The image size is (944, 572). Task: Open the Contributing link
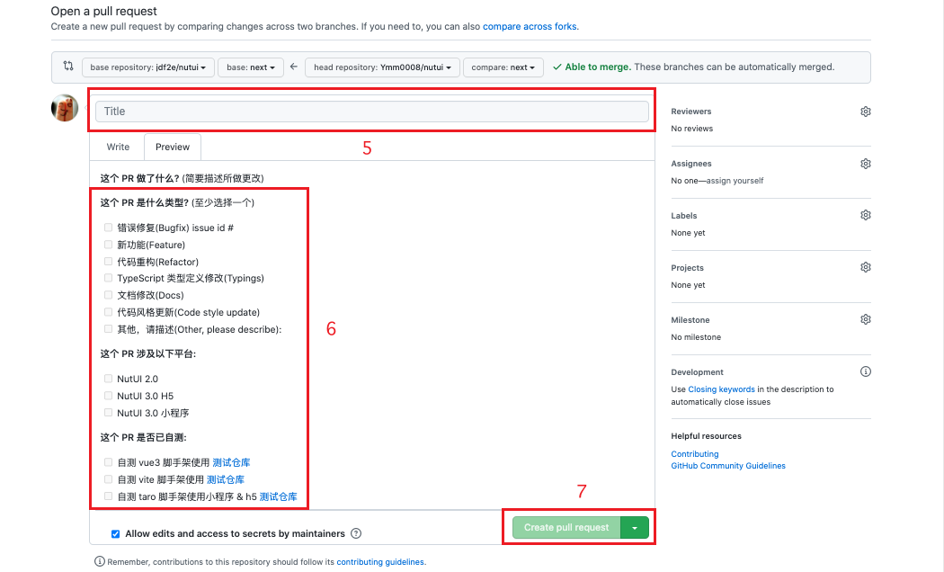(694, 453)
